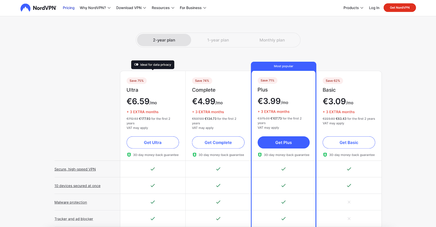This screenshot has height=227, width=436.
Task: Click the €3.99/mo Plus price
Action: click(273, 101)
